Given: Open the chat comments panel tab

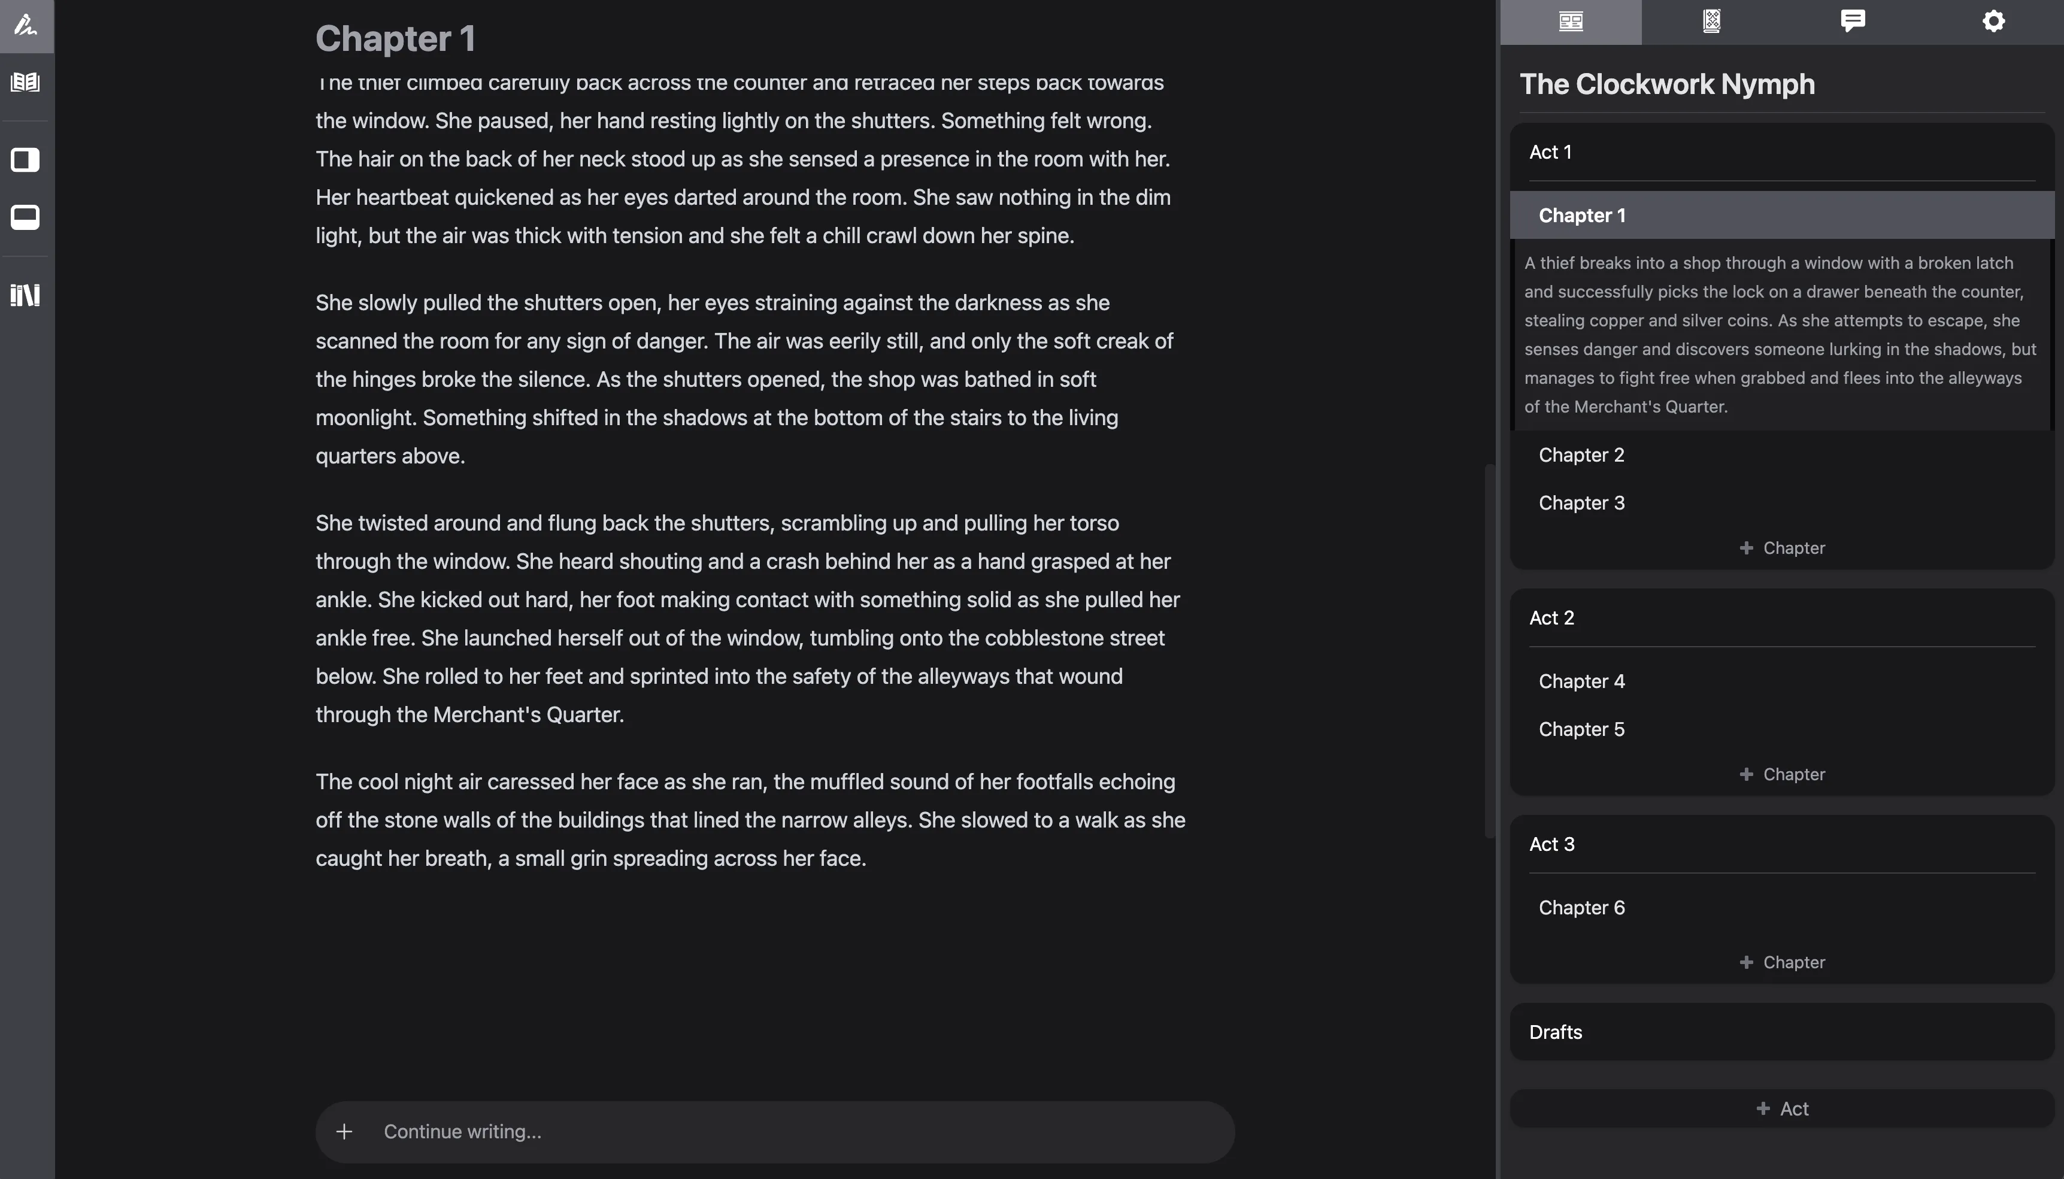Looking at the screenshot, I should tap(1852, 22).
